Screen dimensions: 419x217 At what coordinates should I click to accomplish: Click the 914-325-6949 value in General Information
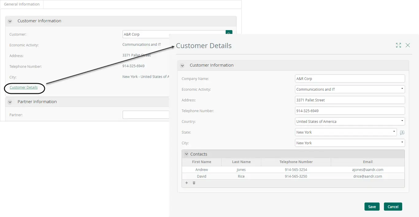133,66
